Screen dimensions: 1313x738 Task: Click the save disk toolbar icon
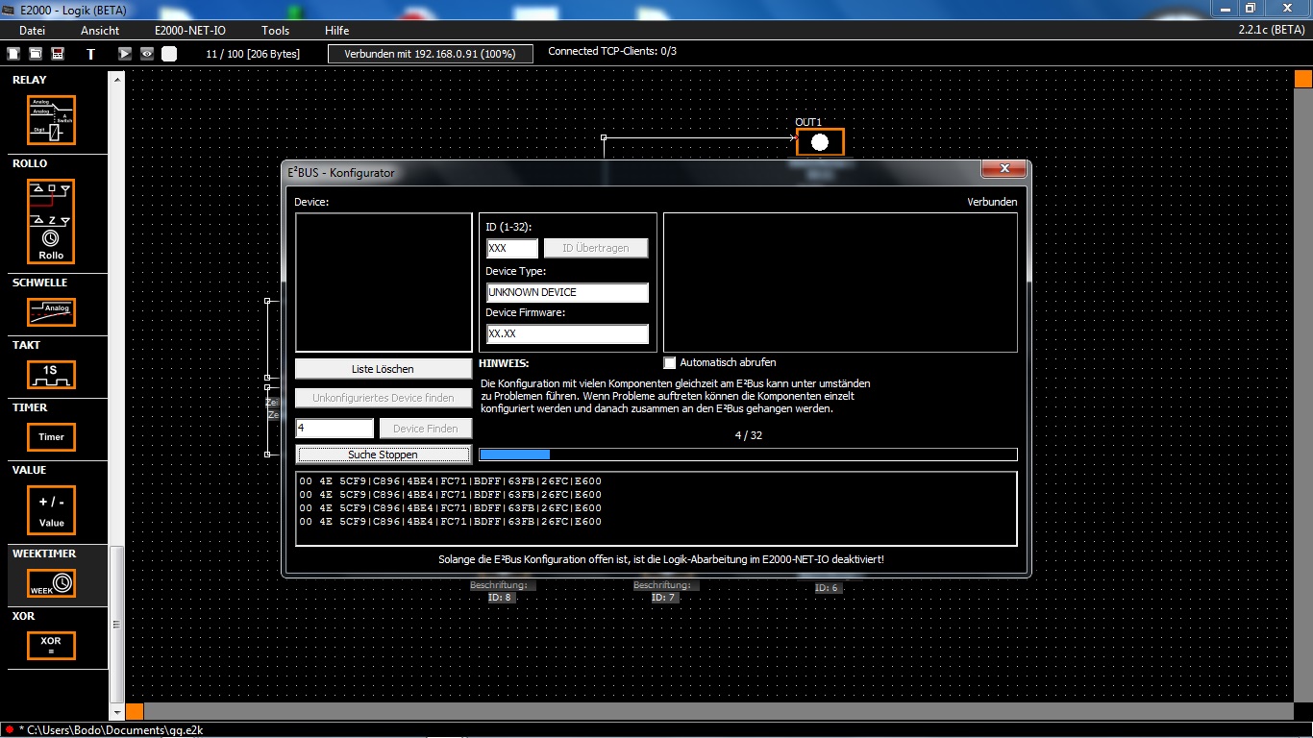(58, 54)
